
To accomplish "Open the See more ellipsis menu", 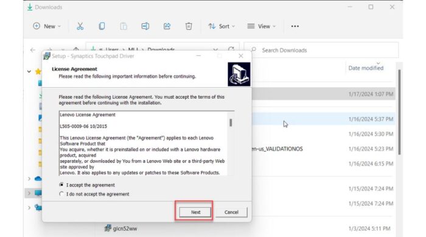I will point(295,26).
